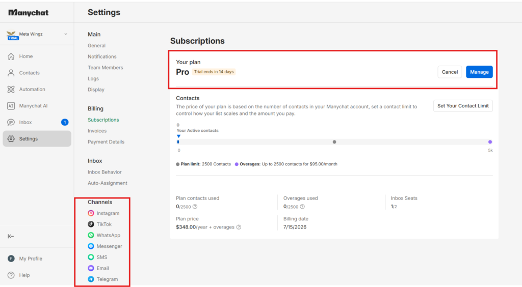This screenshot has width=522, height=287.
Task: Select the WhatsApp channel icon
Action: click(91, 235)
